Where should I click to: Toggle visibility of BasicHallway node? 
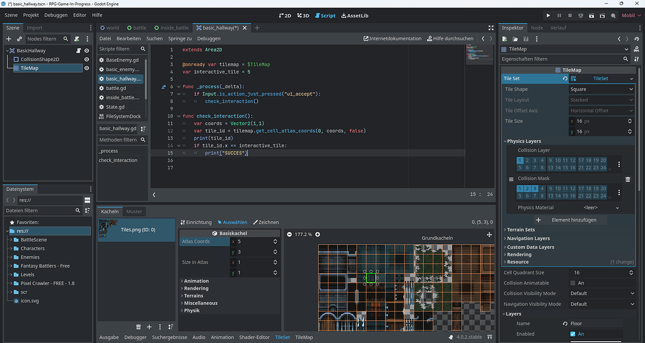tap(87, 50)
